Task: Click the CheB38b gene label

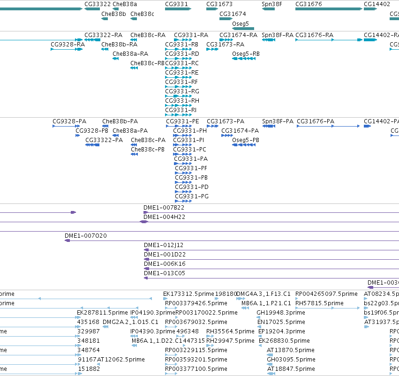Action: [113, 14]
